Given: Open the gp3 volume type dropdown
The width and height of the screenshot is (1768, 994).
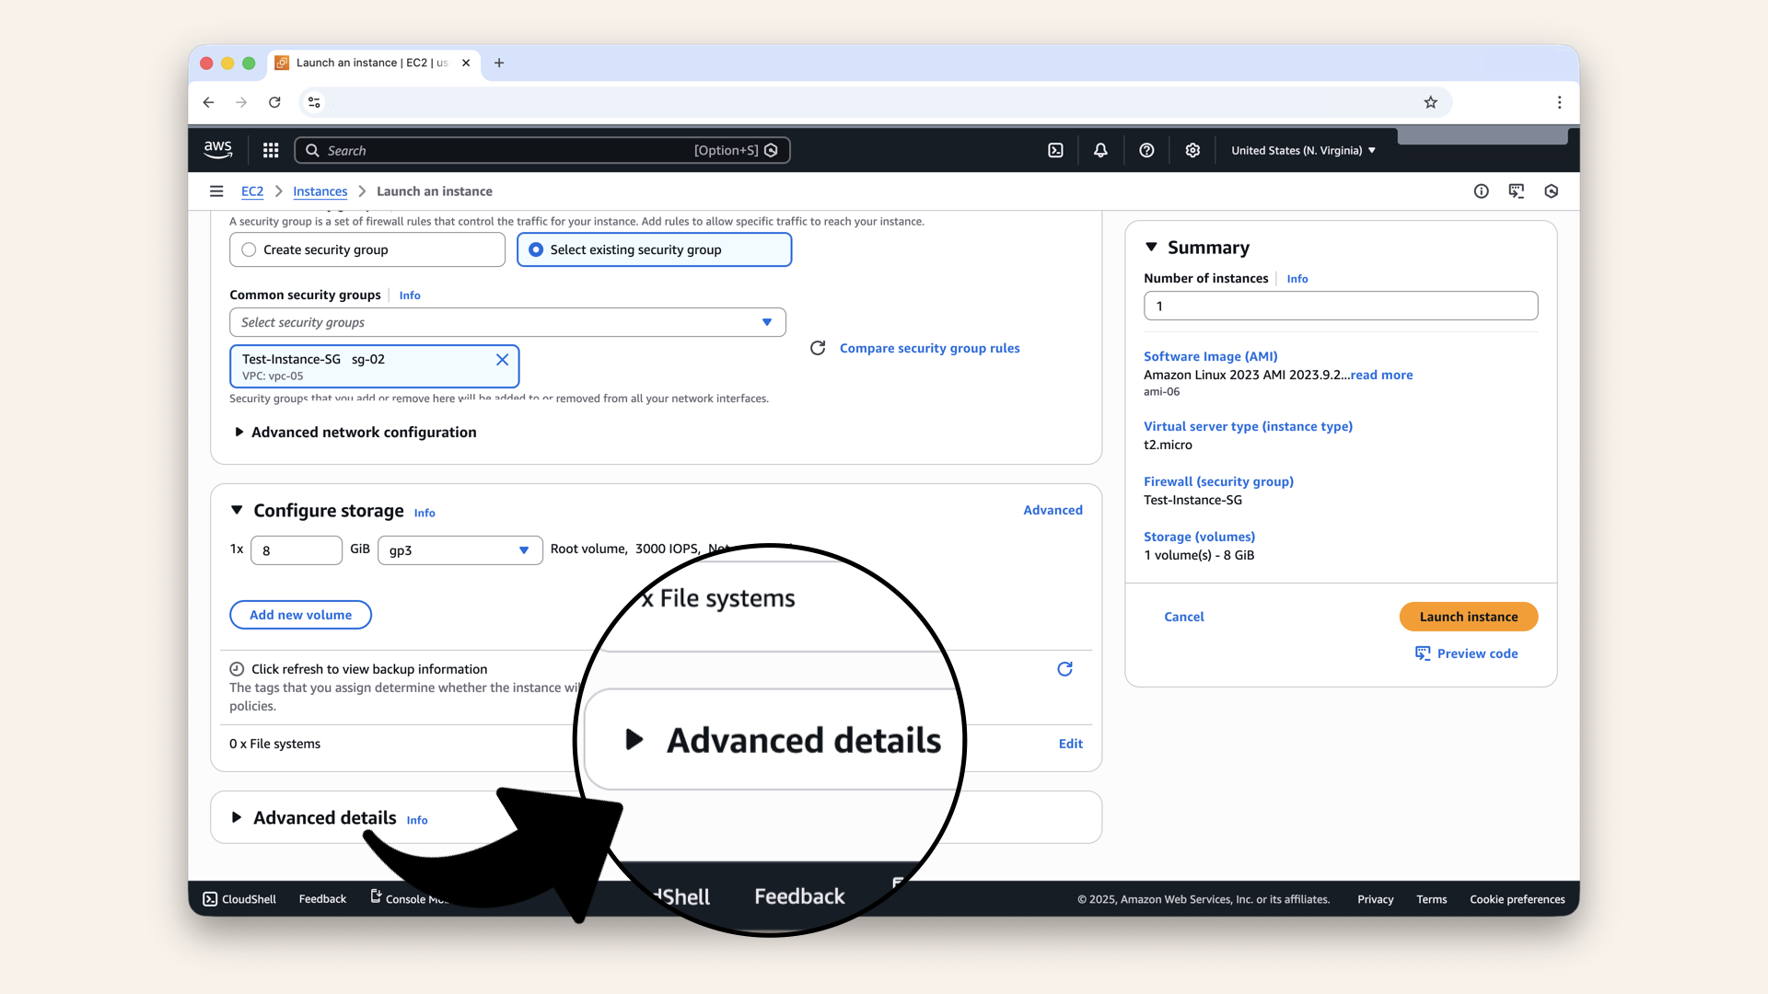Looking at the screenshot, I should pyautogui.click(x=459, y=549).
